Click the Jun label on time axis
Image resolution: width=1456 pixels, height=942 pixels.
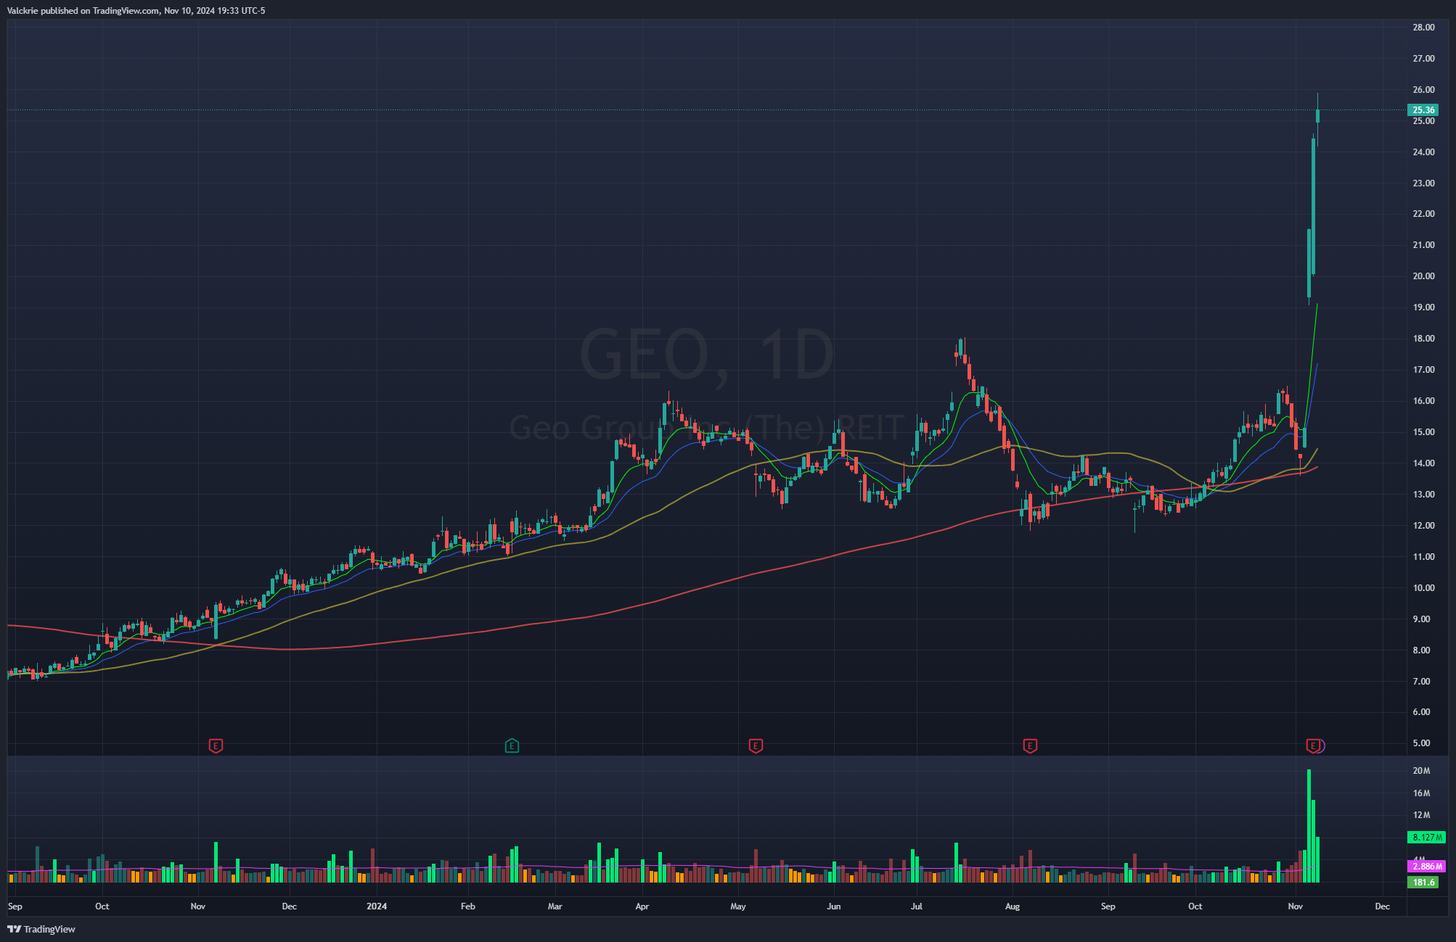(x=834, y=906)
